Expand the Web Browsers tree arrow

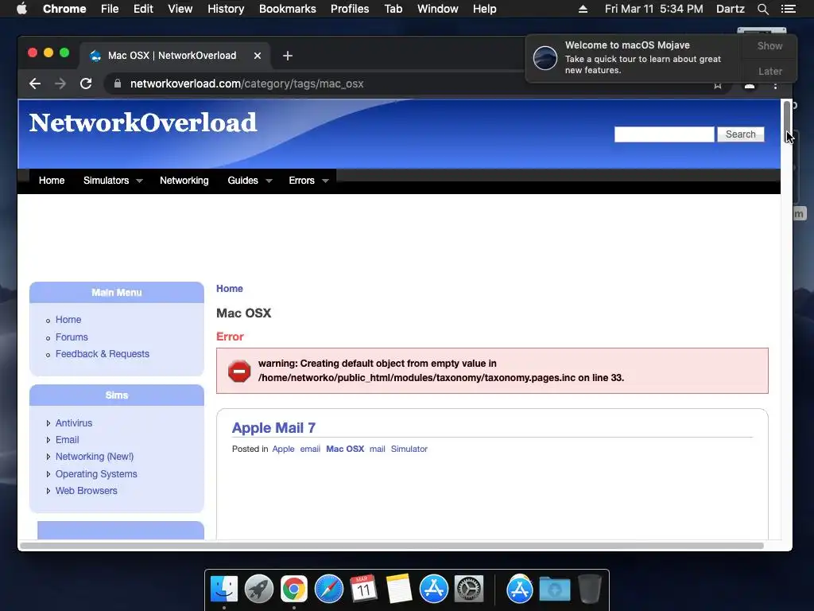(48, 491)
